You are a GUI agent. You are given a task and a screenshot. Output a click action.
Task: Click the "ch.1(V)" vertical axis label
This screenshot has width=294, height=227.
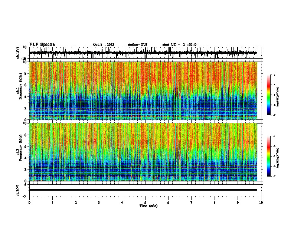click(x=18, y=53)
